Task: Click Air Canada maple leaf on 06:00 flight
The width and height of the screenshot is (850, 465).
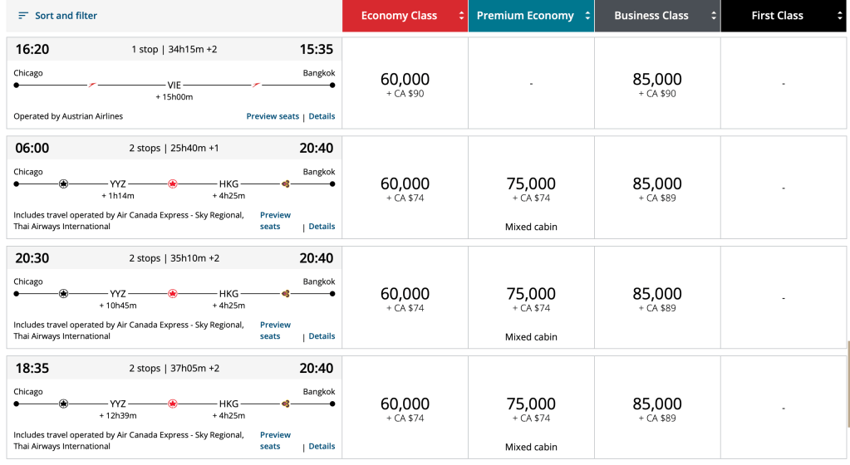Action: pos(173,184)
